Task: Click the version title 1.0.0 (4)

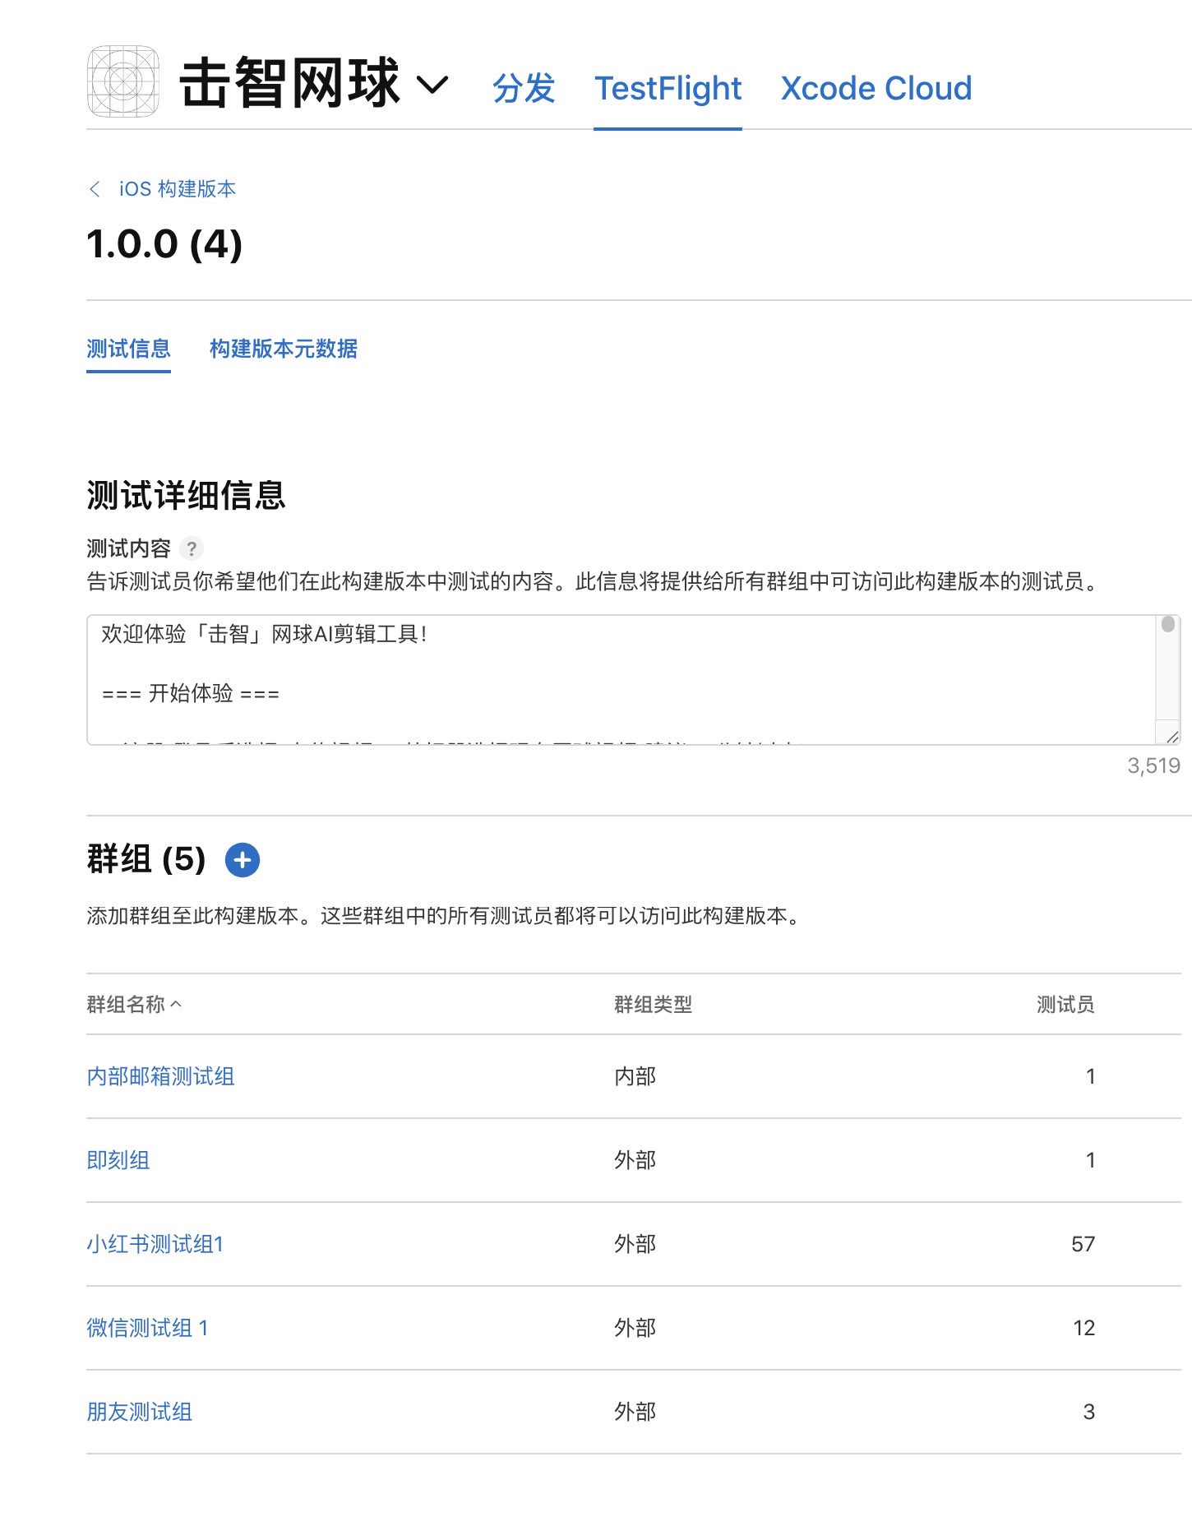Action: [x=164, y=244]
